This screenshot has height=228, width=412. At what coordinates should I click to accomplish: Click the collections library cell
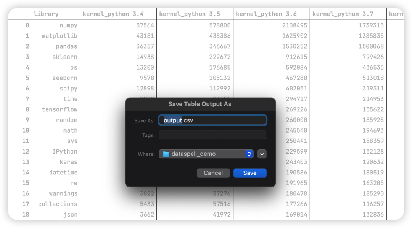[x=58, y=204]
